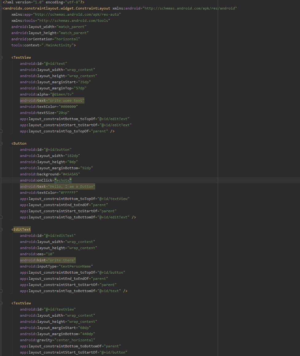Click constraintBottom_toTopOf="@+id/textView" line
The image size is (300, 356).
(75, 199)
